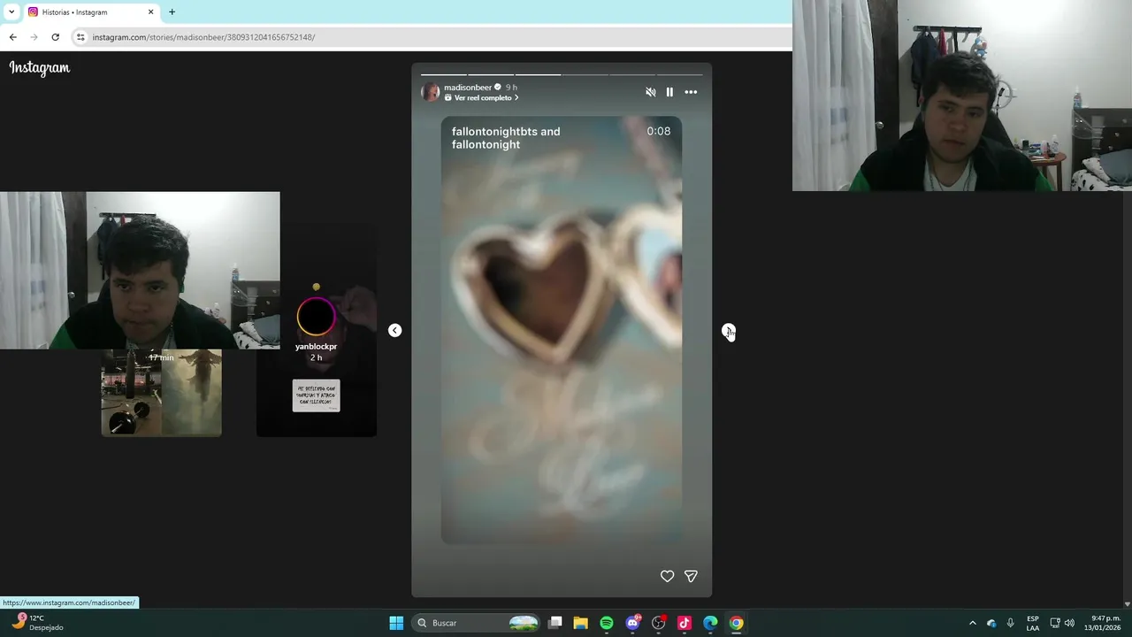Click the taskbar Buscar search box
Image resolution: width=1132 pixels, height=637 pixels.
[476, 623]
